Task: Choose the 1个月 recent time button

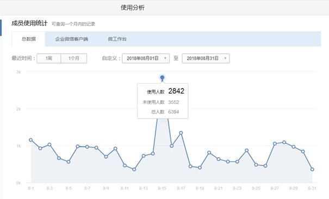Action: click(x=73, y=58)
